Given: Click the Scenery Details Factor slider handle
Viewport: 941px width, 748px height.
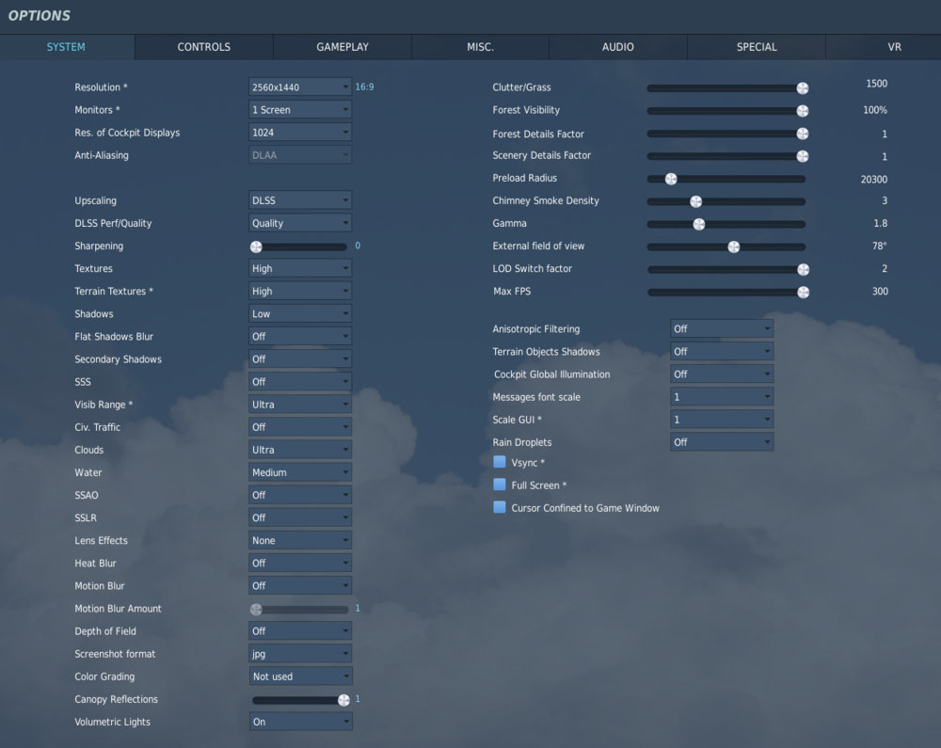Looking at the screenshot, I should tap(803, 156).
